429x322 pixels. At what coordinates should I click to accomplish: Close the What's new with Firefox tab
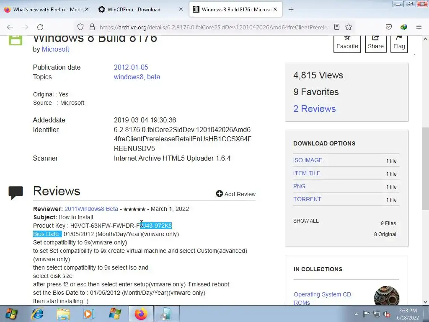[x=87, y=9]
